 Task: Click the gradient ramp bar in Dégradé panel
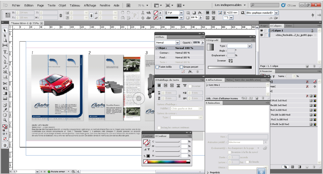(230, 67)
